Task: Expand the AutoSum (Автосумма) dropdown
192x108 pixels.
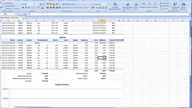Action: 170,3
